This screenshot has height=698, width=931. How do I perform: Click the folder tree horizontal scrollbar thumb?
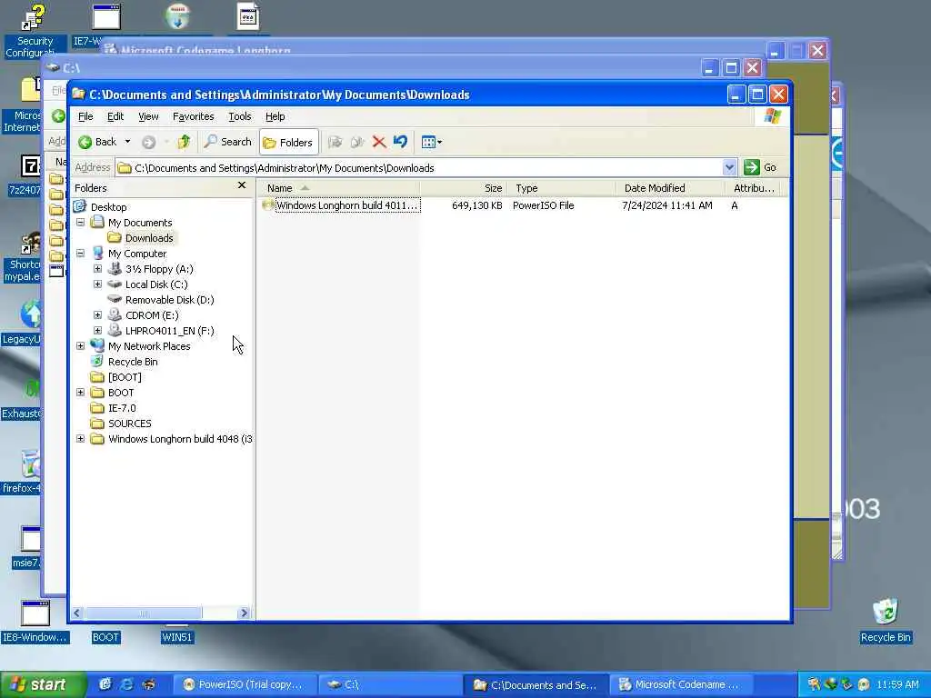pyautogui.click(x=145, y=613)
